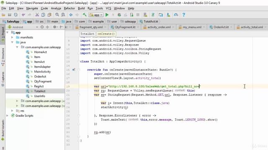Click the Gradle sync toolbar icon
The image size is (268, 150).
[153, 15]
